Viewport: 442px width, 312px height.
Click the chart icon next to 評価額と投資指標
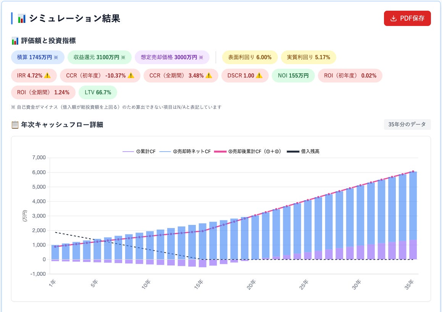point(15,41)
